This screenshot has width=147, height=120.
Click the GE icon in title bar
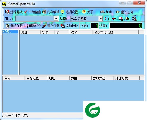[4, 4]
